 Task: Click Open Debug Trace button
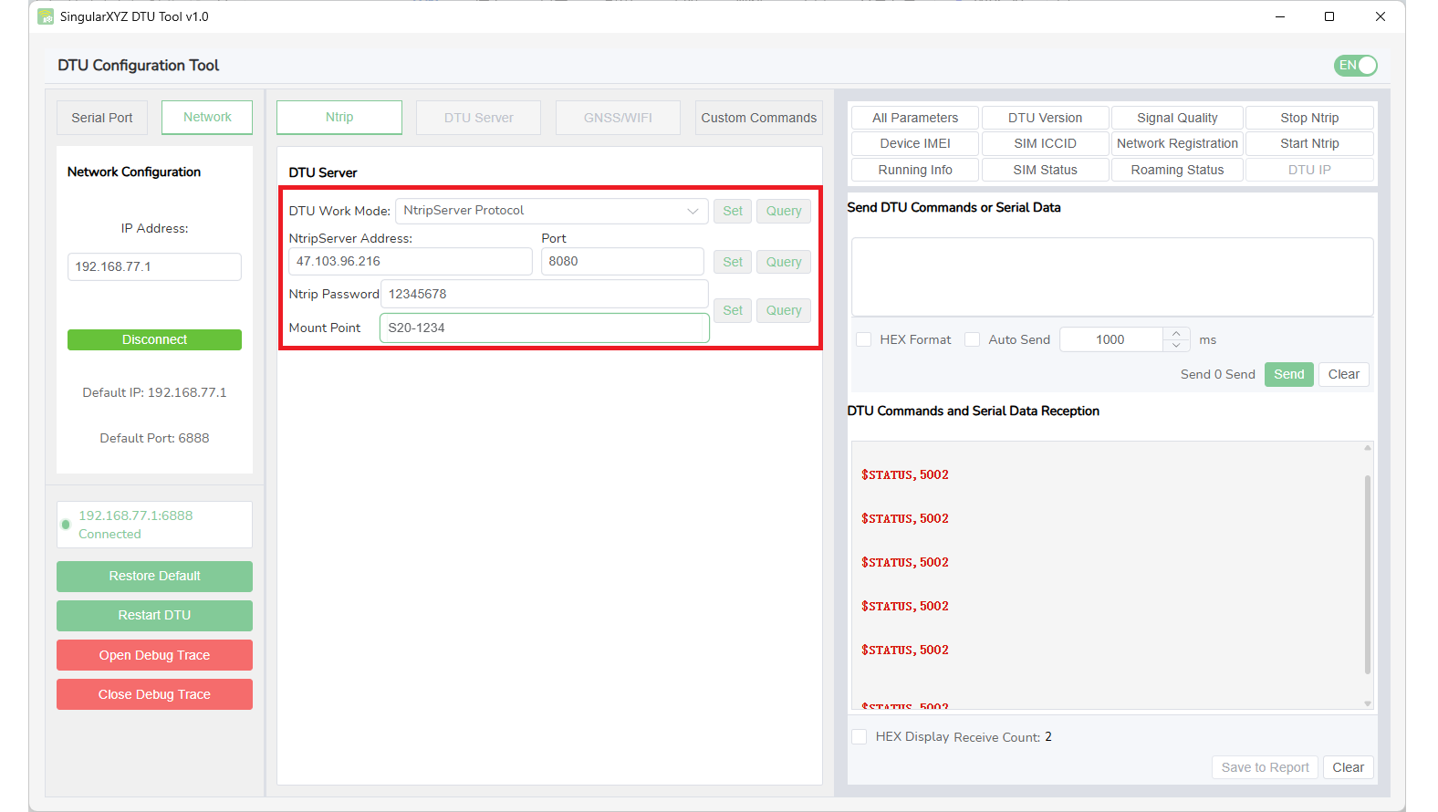154,655
